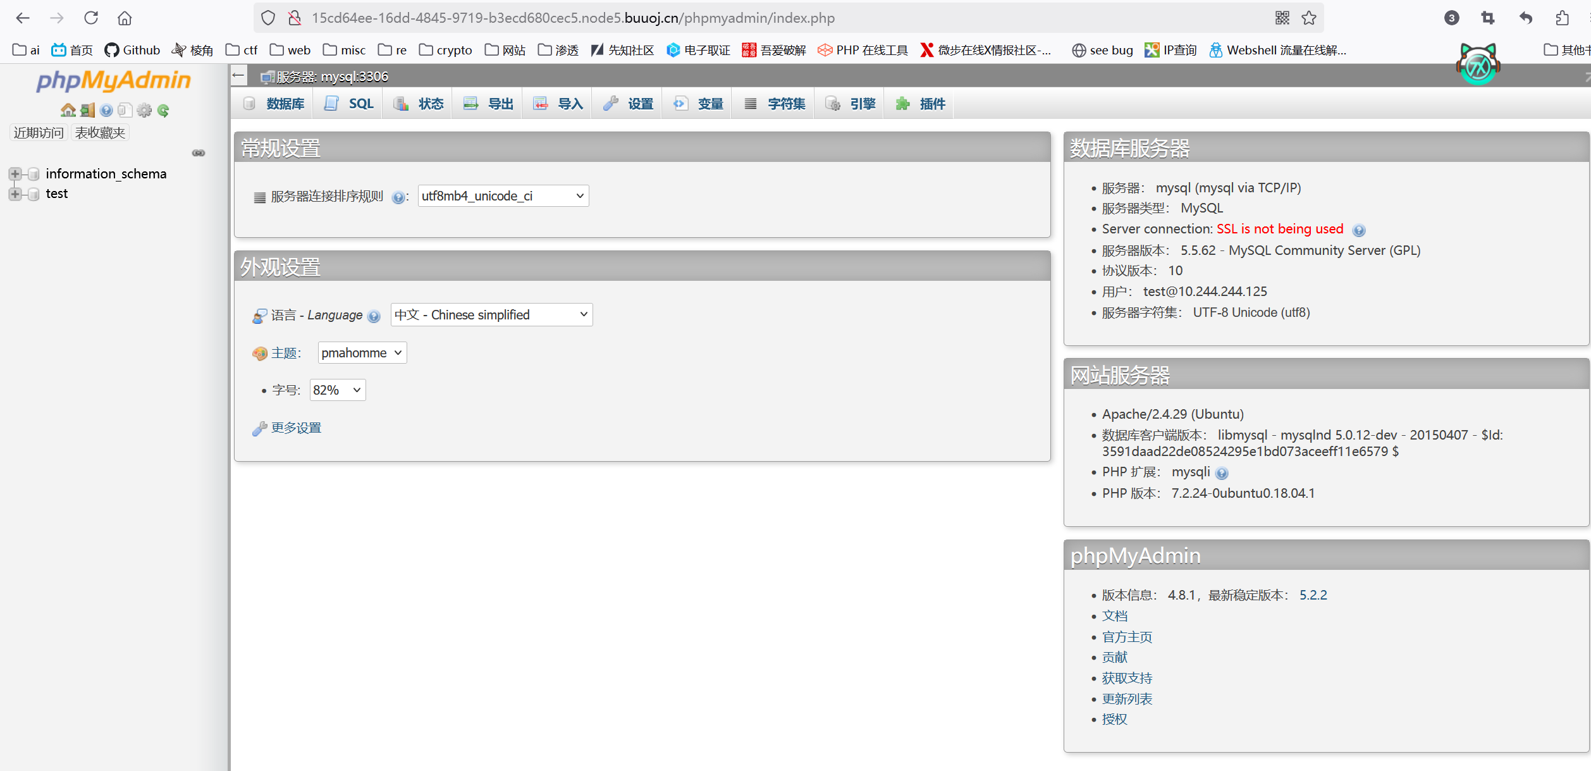The image size is (1591, 771).
Task: Click the 更新列表 changelog link
Action: (x=1127, y=699)
